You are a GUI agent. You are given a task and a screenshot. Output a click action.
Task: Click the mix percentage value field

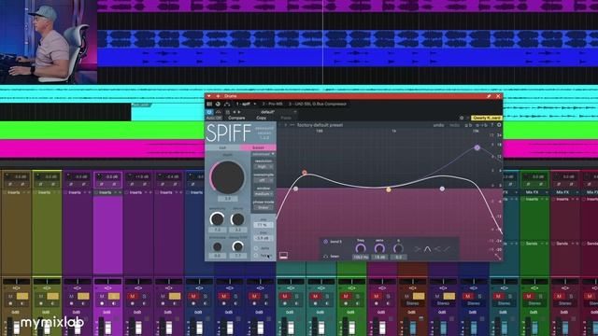[x=263, y=225]
